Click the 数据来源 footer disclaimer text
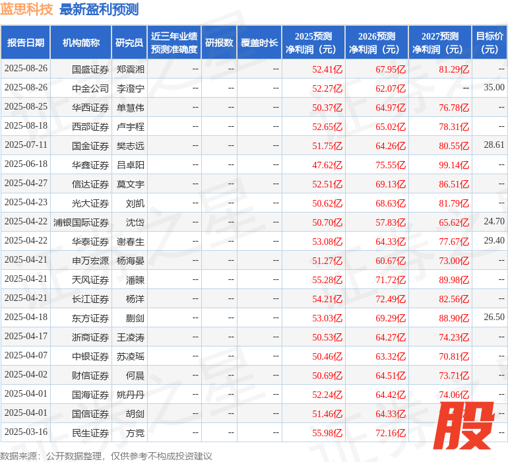This screenshot has width=508, height=462. (x=106, y=456)
